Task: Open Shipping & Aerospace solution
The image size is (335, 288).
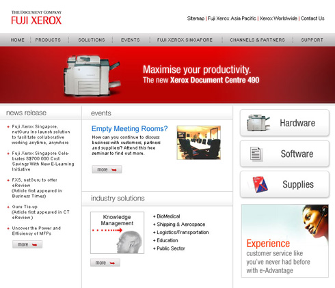Action: point(181,225)
